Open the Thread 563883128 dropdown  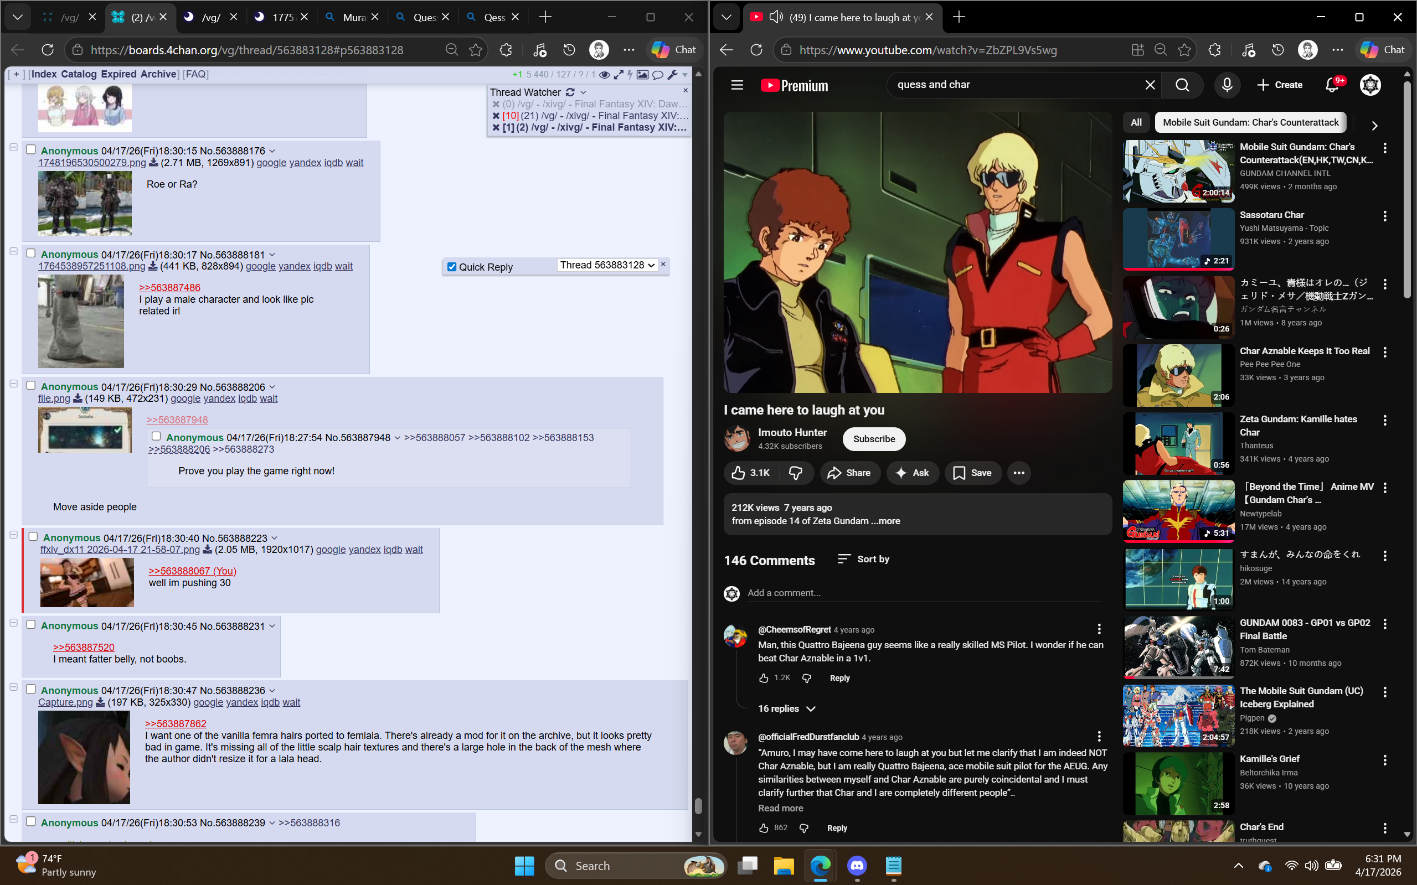click(607, 265)
